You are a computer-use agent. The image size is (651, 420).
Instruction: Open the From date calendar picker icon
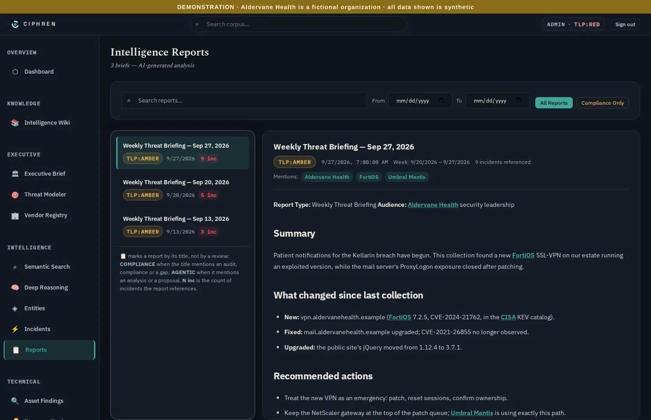(441, 100)
